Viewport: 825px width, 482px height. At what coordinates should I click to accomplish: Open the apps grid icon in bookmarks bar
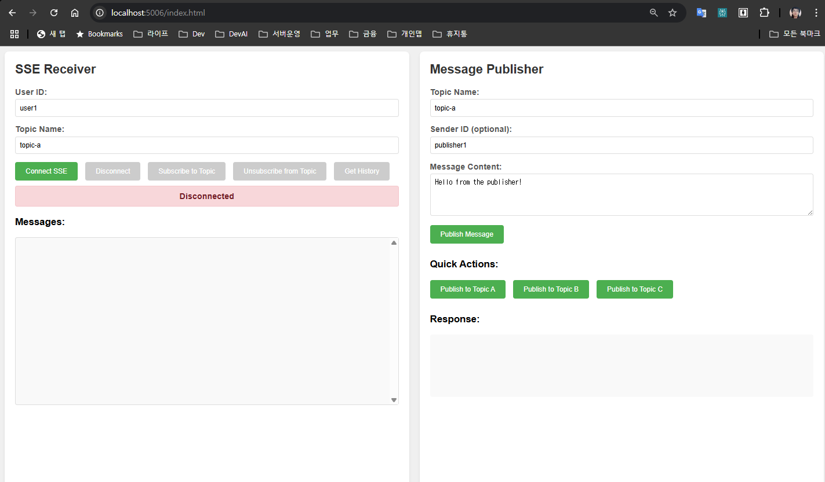(14, 34)
